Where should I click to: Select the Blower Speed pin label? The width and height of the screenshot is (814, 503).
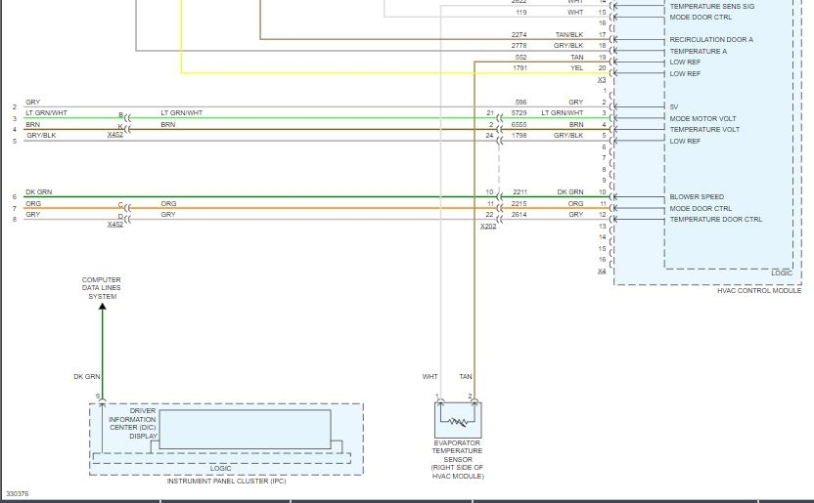point(697,196)
